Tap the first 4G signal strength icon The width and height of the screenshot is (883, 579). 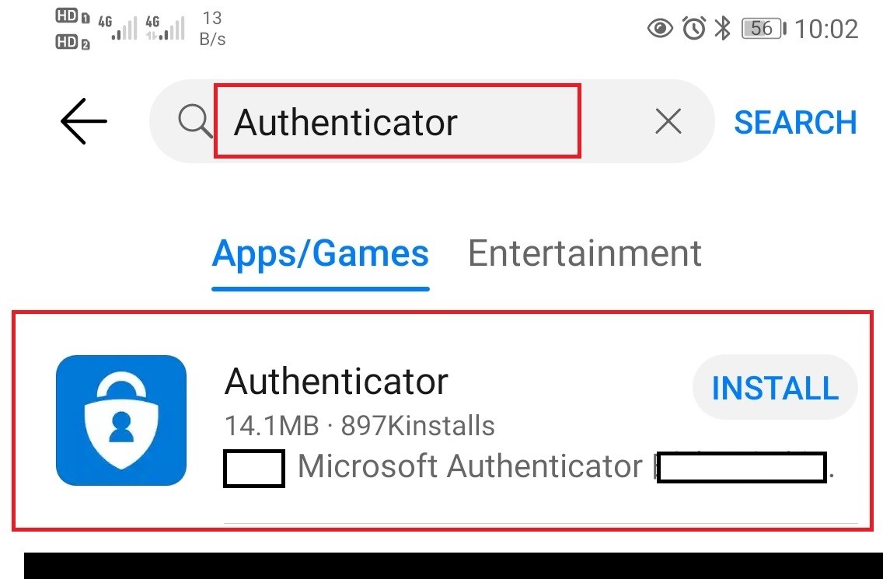pos(117,28)
